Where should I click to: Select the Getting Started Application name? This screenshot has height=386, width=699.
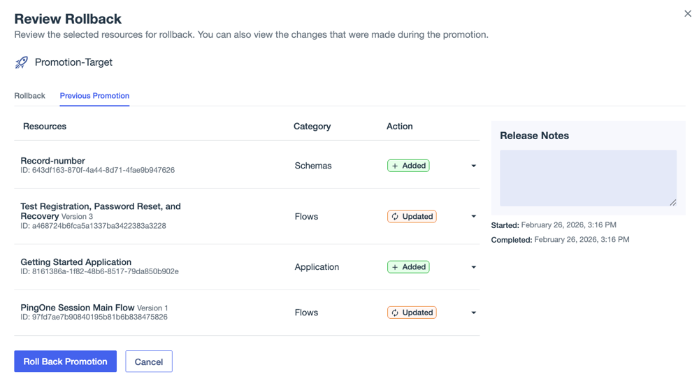[75, 262]
